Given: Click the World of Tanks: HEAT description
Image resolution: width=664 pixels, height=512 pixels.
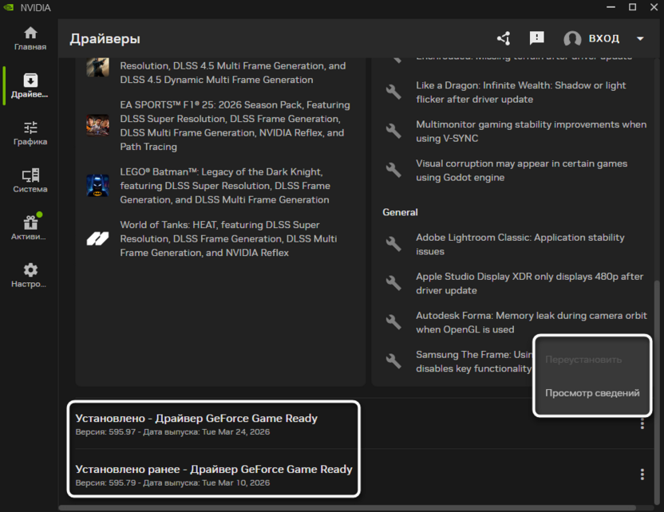Looking at the screenshot, I should click(x=229, y=238).
